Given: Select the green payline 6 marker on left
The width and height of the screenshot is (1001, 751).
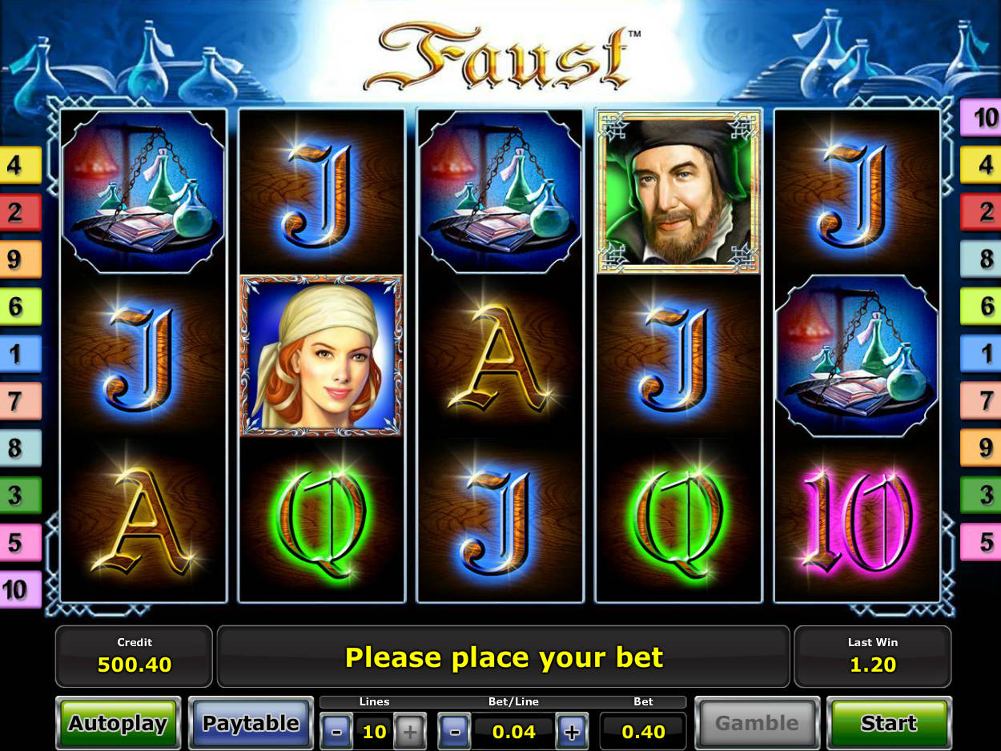Looking at the screenshot, I should (x=20, y=307).
